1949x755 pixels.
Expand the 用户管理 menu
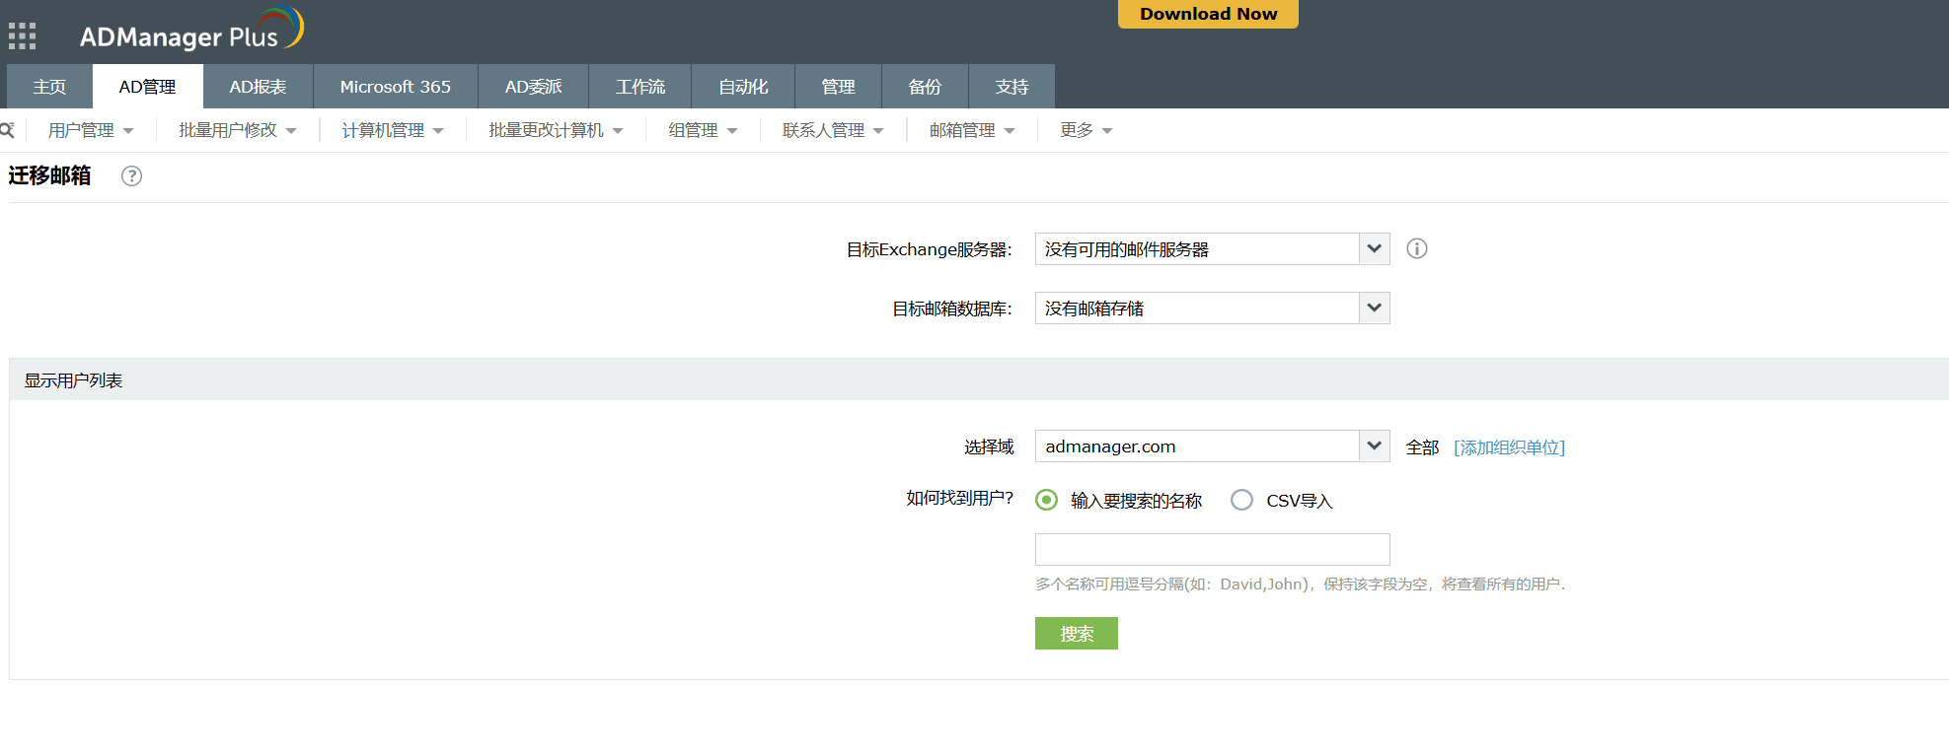[x=90, y=130]
